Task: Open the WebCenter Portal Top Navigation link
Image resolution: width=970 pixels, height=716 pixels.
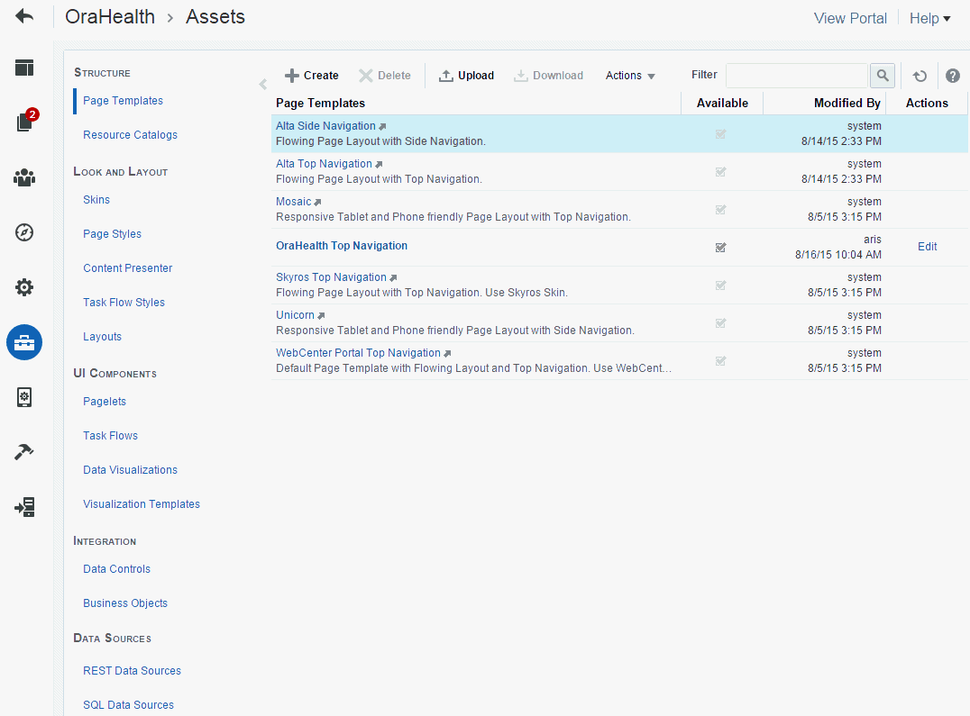Action: [358, 353]
